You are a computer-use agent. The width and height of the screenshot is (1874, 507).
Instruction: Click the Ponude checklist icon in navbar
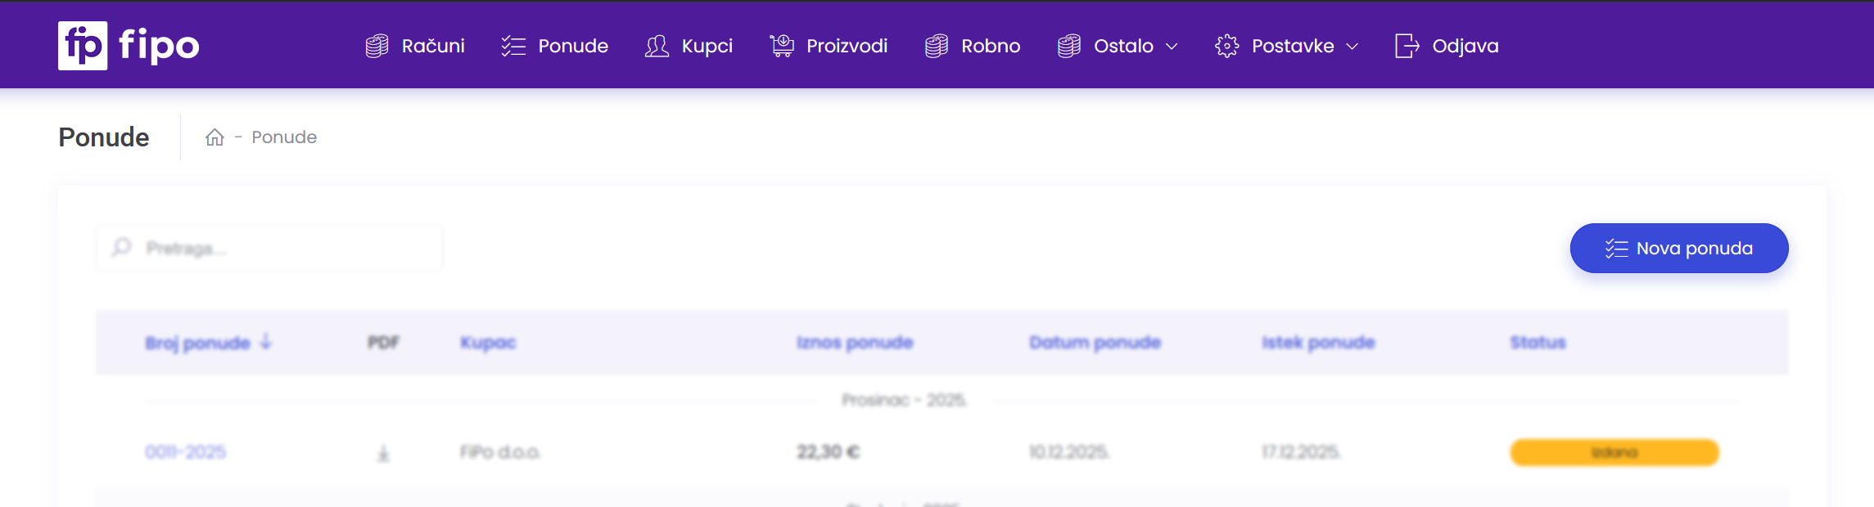tap(513, 46)
